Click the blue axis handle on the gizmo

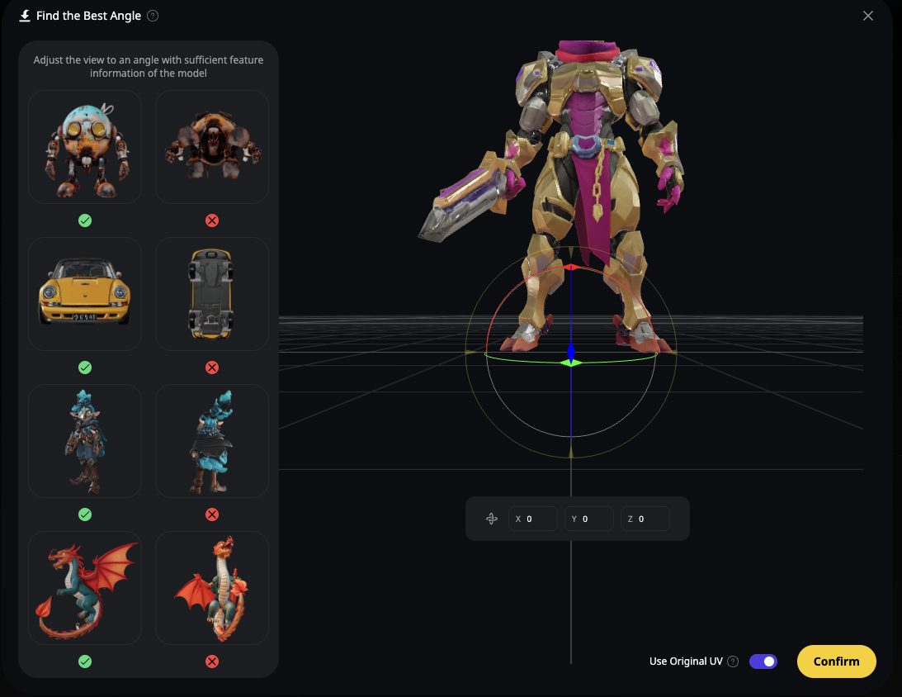click(570, 351)
